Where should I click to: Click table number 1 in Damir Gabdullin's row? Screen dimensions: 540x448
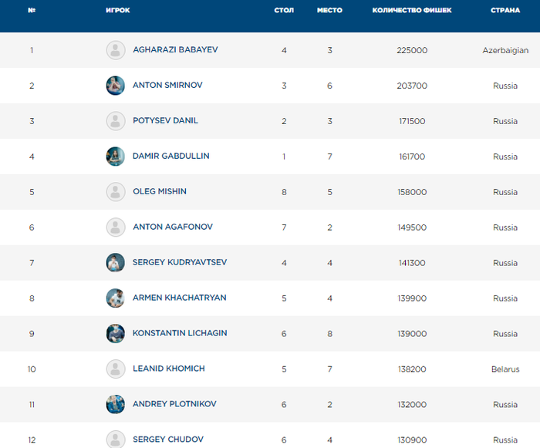(x=284, y=157)
